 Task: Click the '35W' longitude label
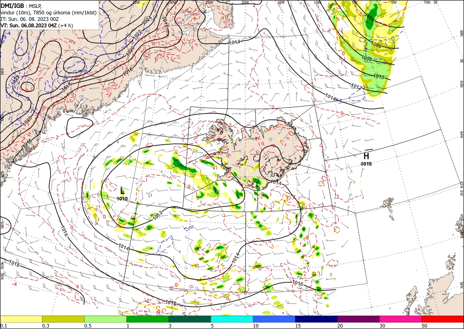[x=136, y=2]
